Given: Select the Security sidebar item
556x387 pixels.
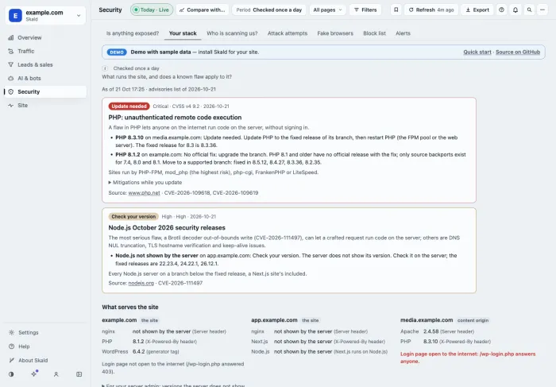Looking at the screenshot, I should tap(45, 91).
